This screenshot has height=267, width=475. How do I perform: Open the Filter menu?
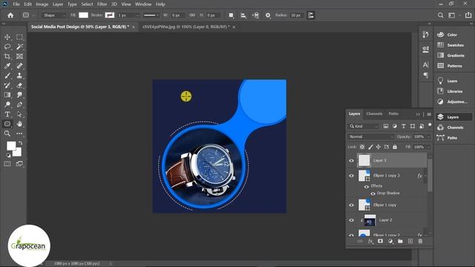[102, 4]
